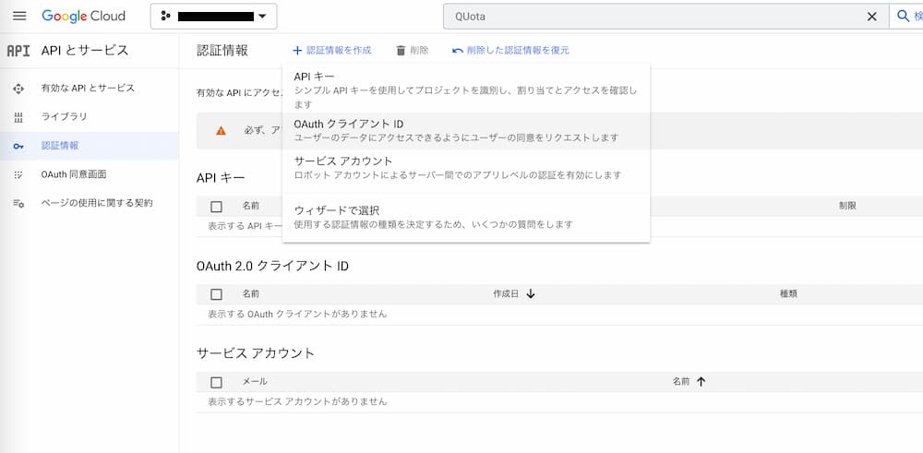Click the サービス アカウント section heading

pos(256,353)
